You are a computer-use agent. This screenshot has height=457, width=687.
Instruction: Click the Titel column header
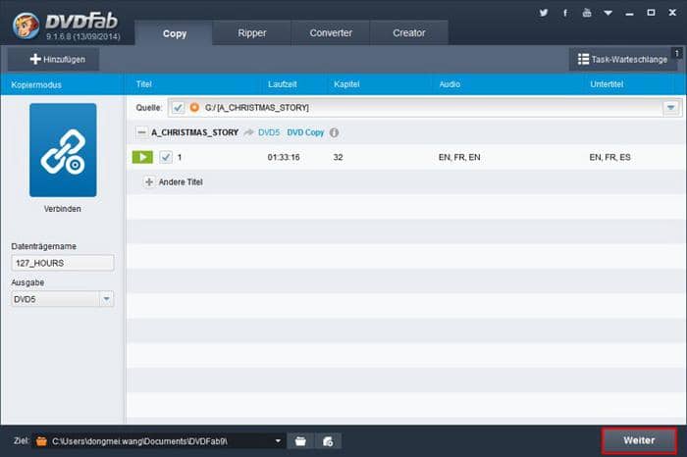pos(143,84)
